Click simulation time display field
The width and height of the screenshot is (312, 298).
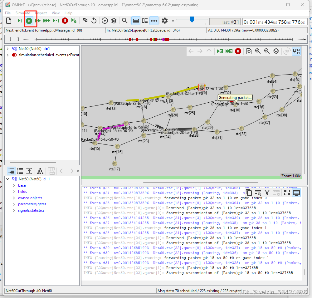click(x=275, y=22)
